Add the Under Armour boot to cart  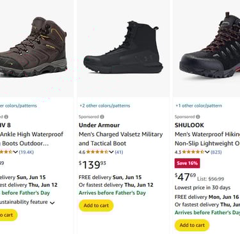coord(96,205)
